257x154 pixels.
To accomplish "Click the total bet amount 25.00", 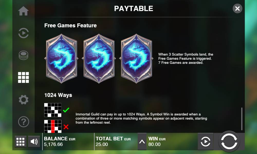I will 102,144.
